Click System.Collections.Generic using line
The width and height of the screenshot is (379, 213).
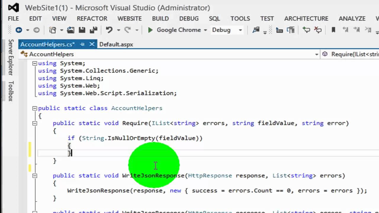(x=98, y=71)
